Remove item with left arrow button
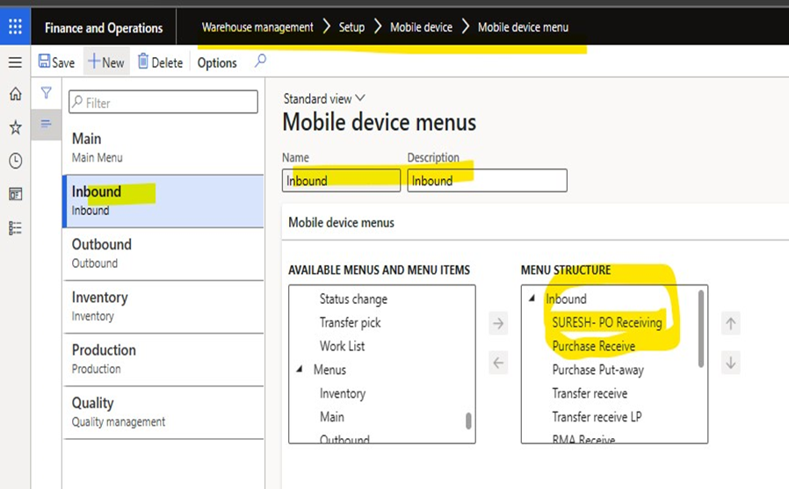 pos(498,363)
